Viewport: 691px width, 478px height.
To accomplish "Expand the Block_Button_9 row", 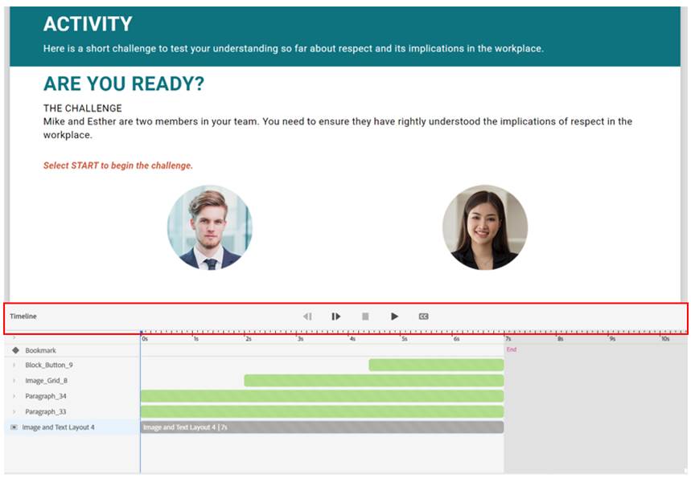I will (14, 366).
